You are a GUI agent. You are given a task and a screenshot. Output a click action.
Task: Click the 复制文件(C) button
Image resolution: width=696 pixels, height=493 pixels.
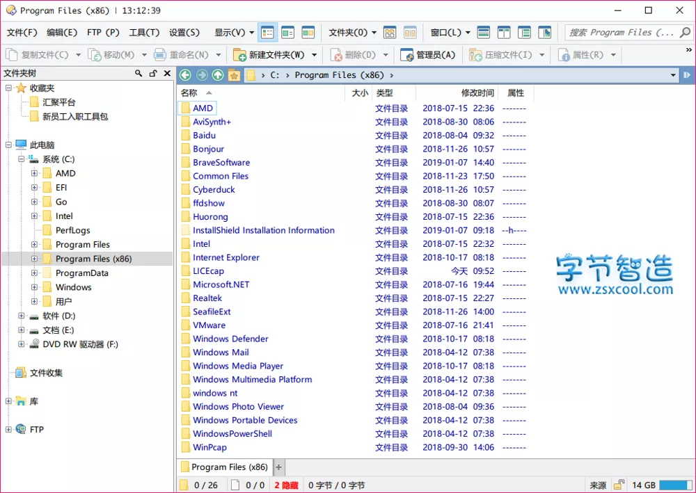pos(38,55)
